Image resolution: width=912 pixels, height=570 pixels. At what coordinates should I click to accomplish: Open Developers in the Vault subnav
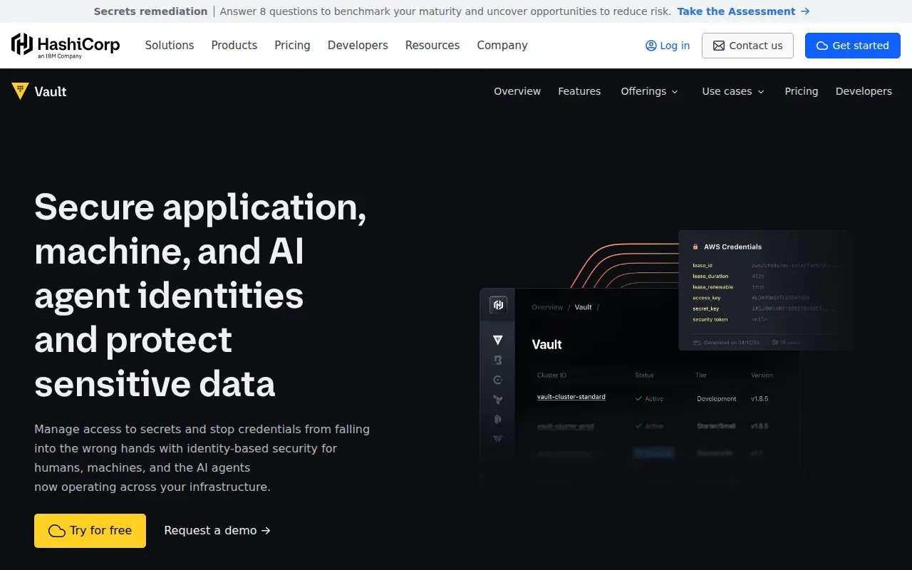(x=864, y=91)
